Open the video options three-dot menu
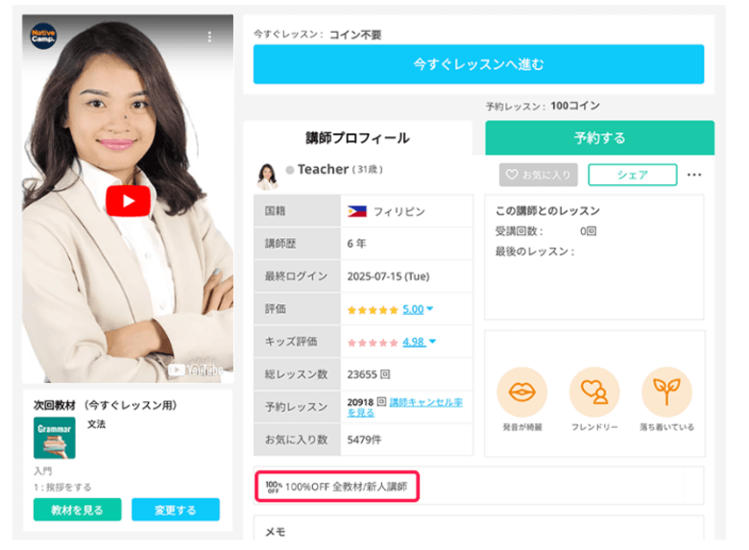 click(209, 36)
